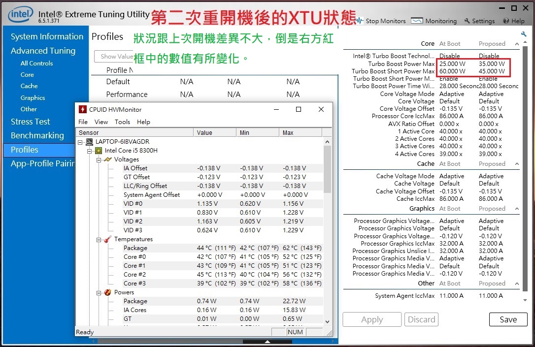Click the Apply button
The image size is (535, 347).
pos(372,319)
